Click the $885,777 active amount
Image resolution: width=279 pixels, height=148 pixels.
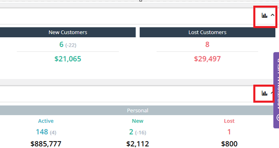point(46,144)
